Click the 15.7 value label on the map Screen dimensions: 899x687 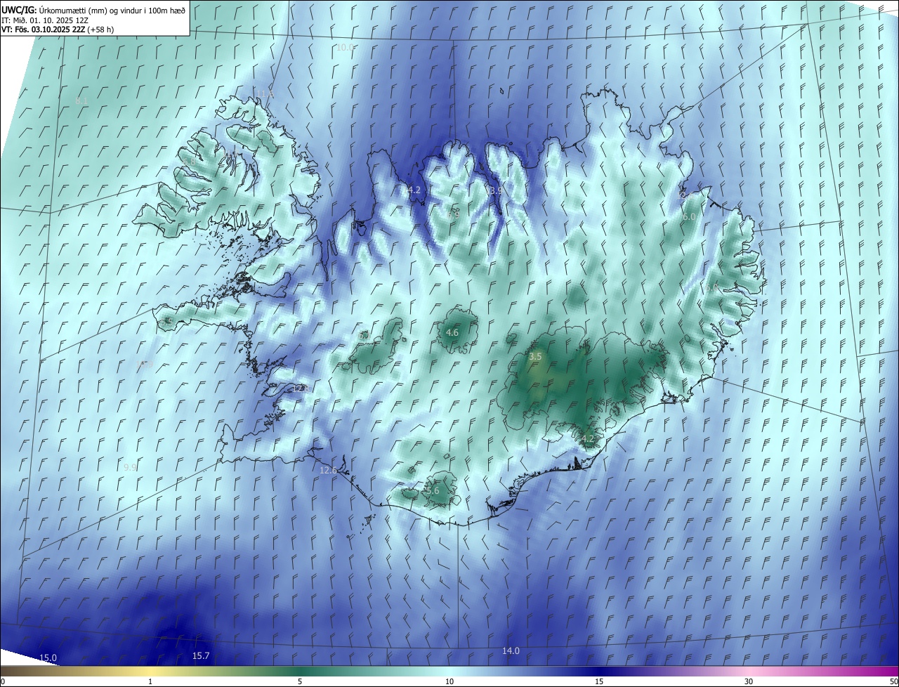pos(201,656)
